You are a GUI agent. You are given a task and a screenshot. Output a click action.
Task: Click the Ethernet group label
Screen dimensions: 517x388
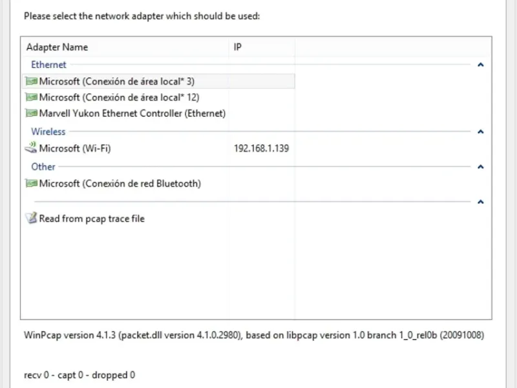(x=49, y=65)
